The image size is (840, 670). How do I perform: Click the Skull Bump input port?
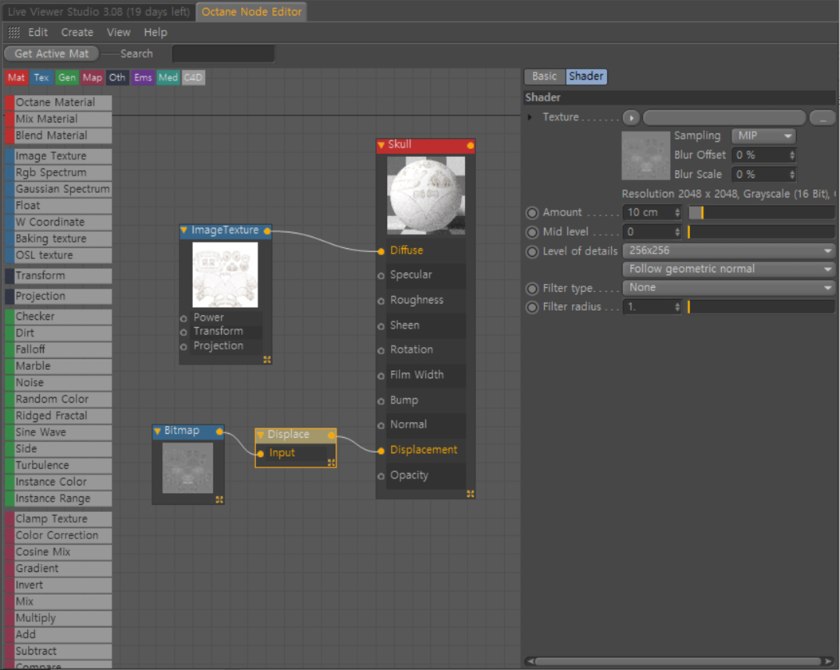click(x=381, y=401)
